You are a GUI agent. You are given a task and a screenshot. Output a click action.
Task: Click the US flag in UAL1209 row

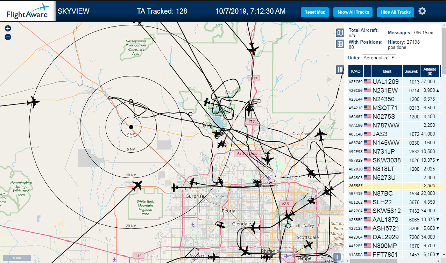pos(368,81)
